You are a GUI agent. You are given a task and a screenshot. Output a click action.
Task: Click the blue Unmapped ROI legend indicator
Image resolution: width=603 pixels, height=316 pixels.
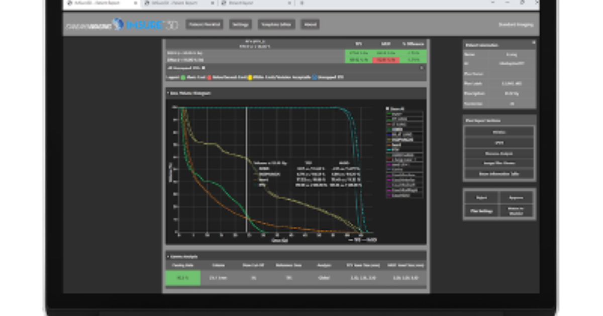[x=315, y=76]
